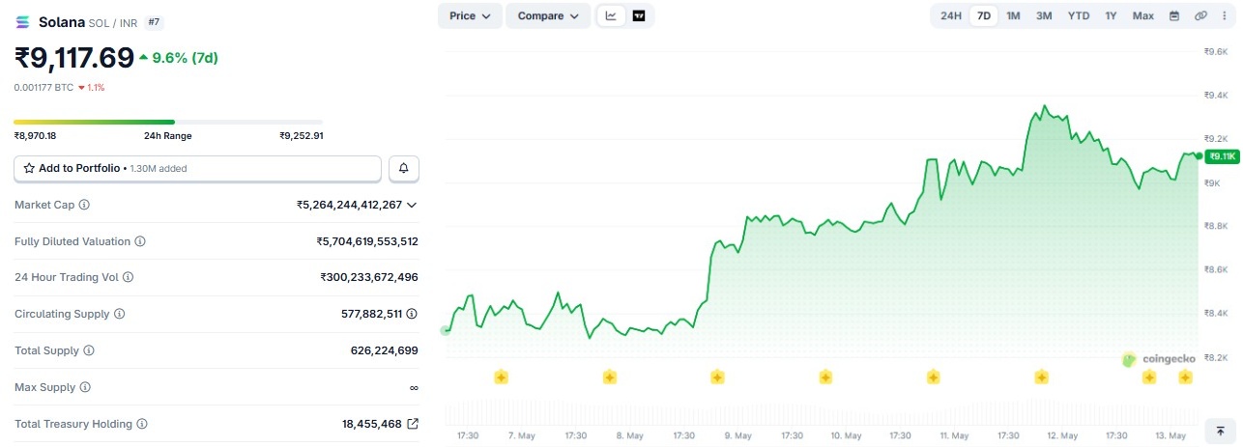This screenshot has height=447, width=1243.
Task: Open Max Supply info icon
Action: tap(85, 387)
